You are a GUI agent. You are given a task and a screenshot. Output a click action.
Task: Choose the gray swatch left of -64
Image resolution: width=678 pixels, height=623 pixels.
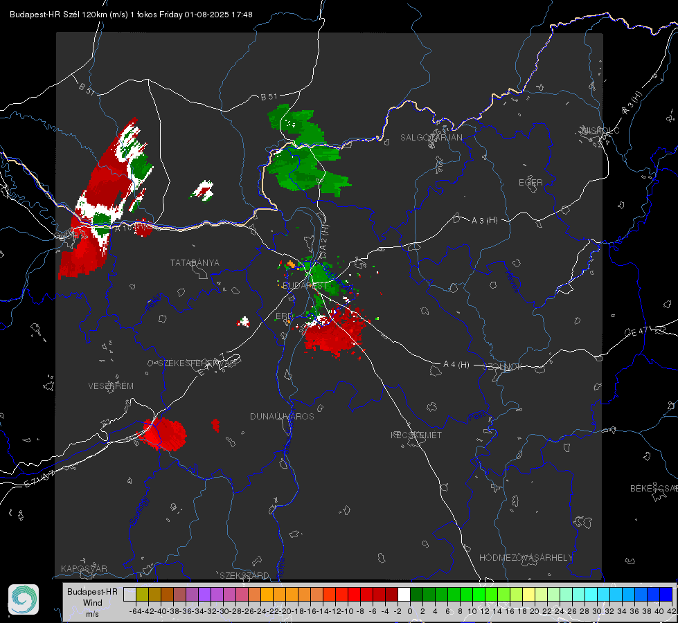[x=130, y=594]
